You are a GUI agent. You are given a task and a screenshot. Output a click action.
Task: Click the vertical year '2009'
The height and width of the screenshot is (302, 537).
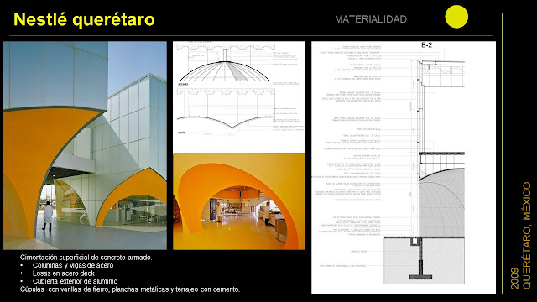click(x=514, y=279)
